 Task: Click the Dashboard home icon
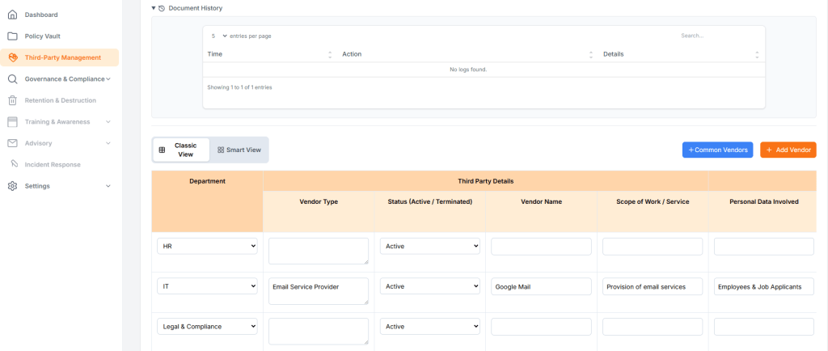point(12,15)
